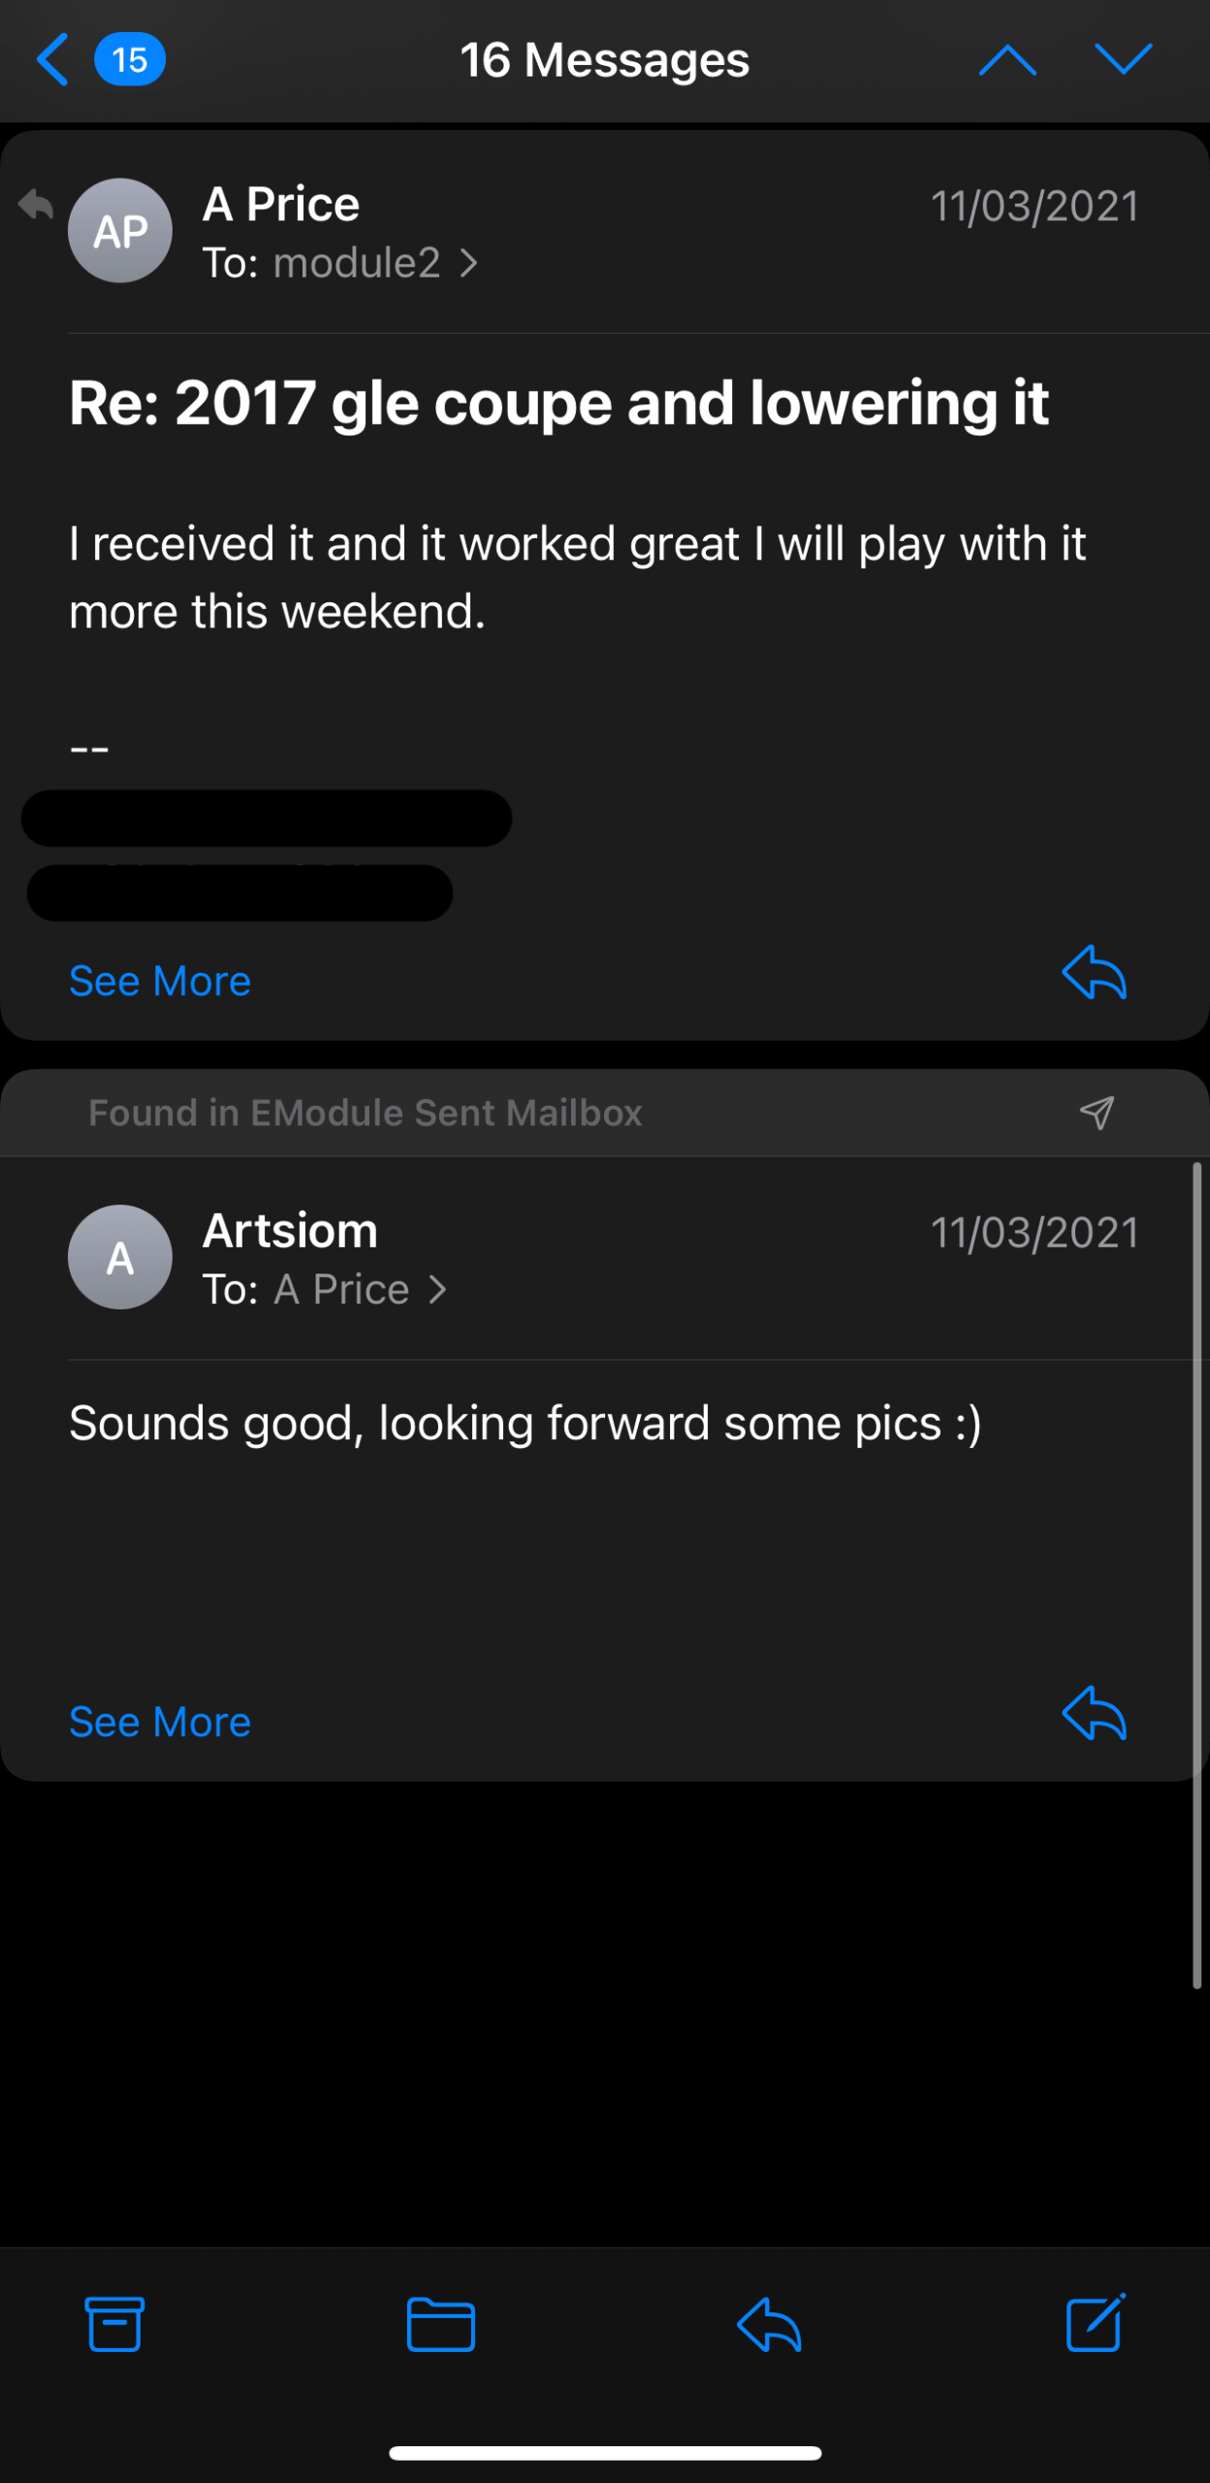The image size is (1210, 2483).
Task: Expand module2 recipient details chevron
Action: (469, 263)
